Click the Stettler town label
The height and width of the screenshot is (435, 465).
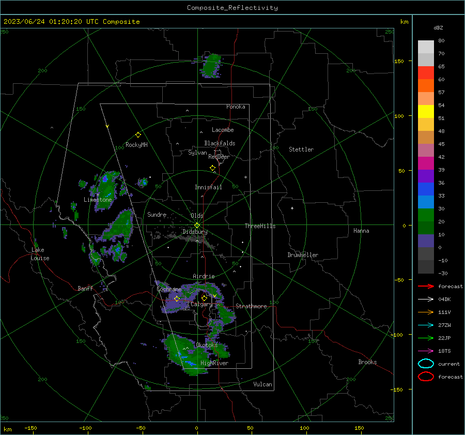click(301, 149)
